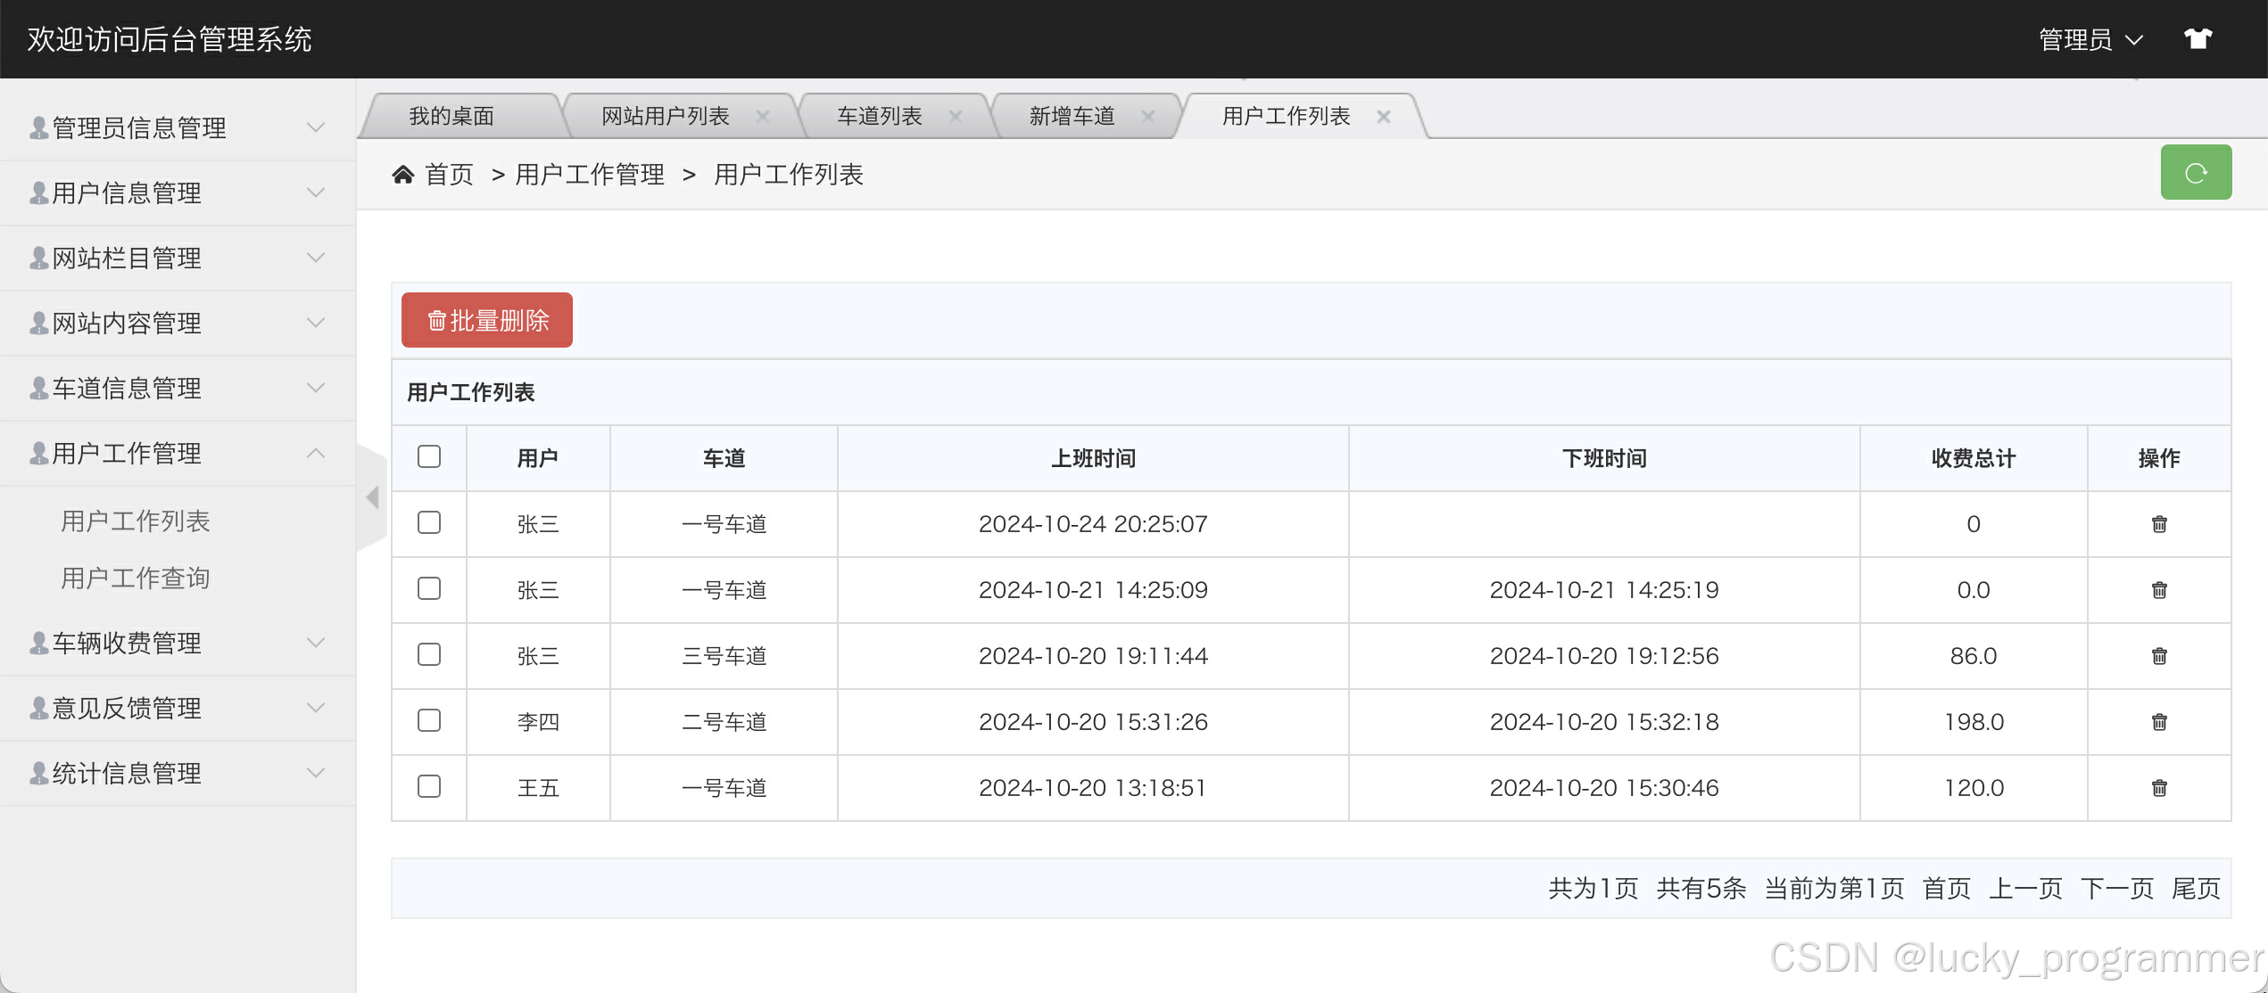Open the t-shirt skin theme icon

click(2198, 38)
